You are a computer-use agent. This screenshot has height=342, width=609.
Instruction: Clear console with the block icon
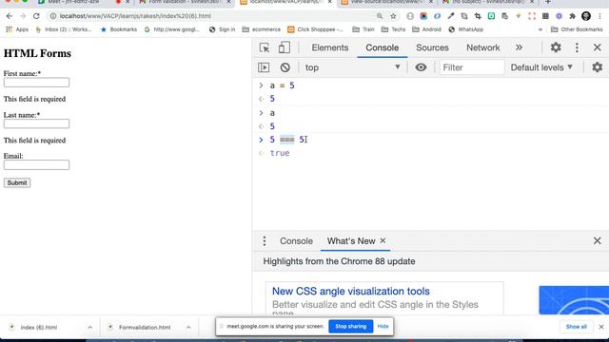point(285,67)
